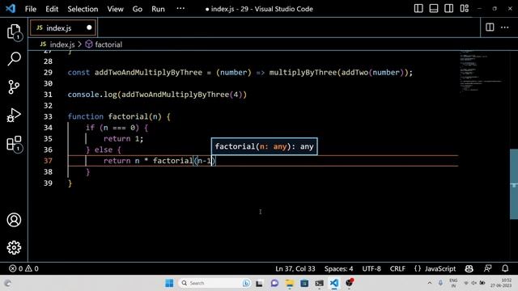Viewport: 518px width, 291px height.
Task: Open the Run menu
Action: click(x=158, y=9)
